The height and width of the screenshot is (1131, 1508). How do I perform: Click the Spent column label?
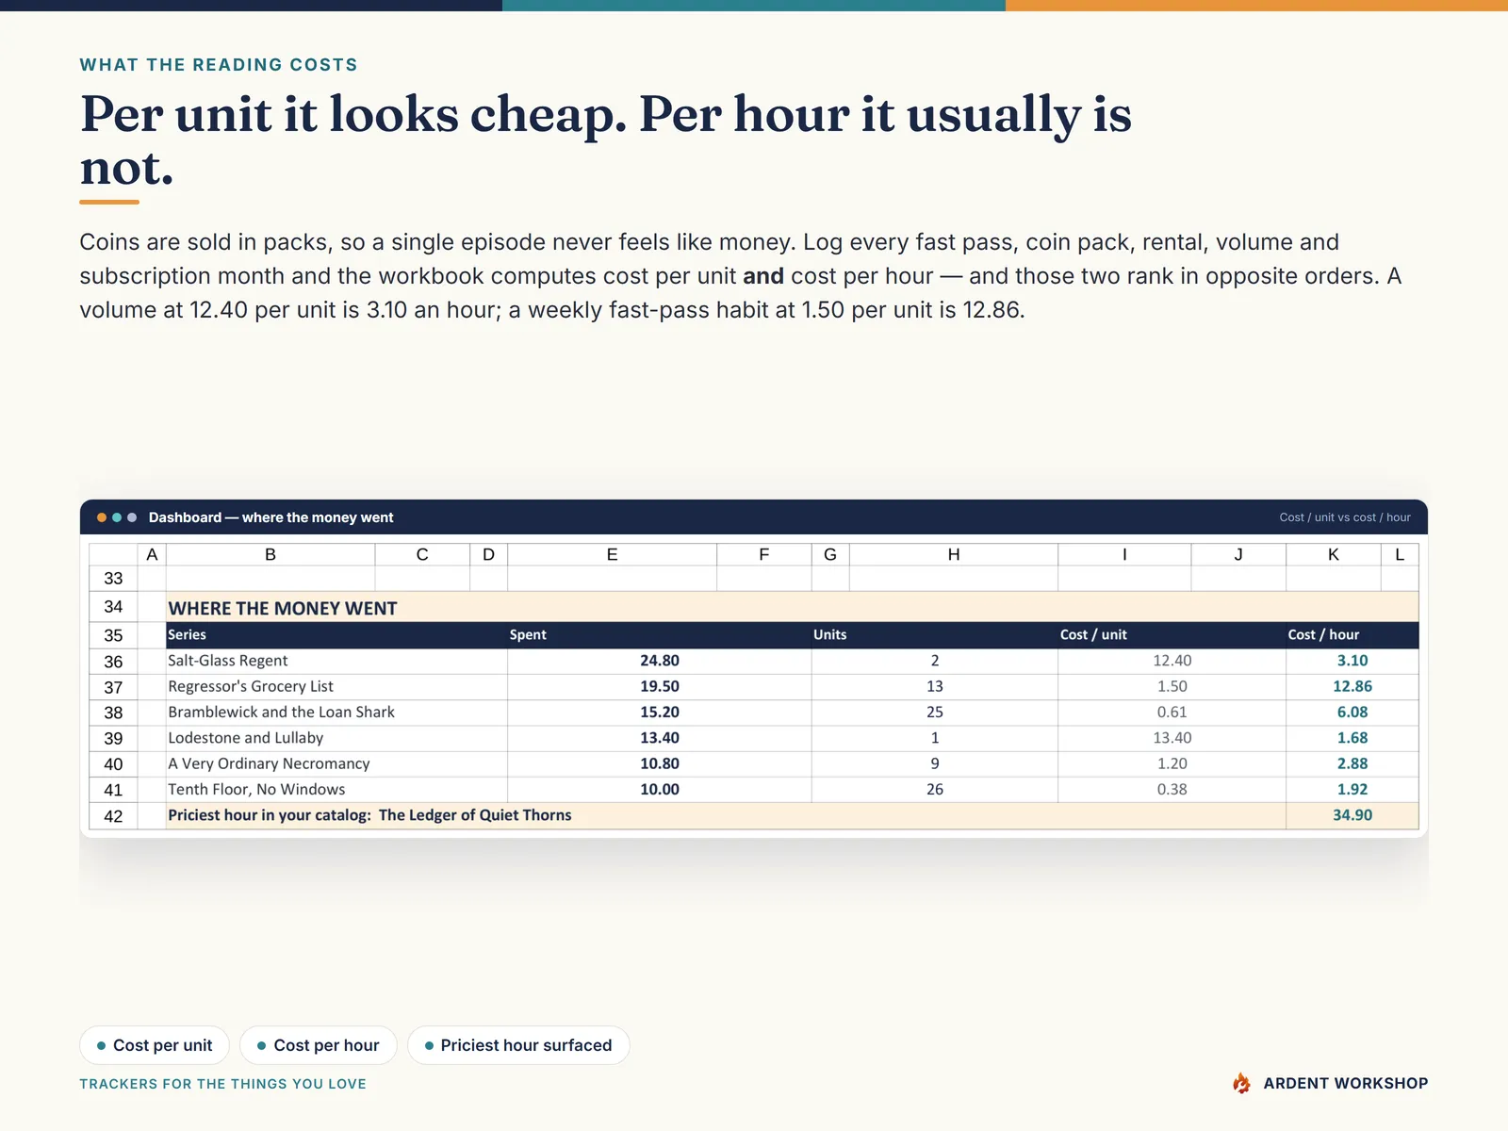pos(528,634)
